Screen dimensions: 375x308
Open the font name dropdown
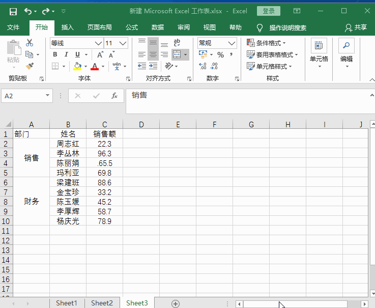pyautogui.click(x=98, y=43)
